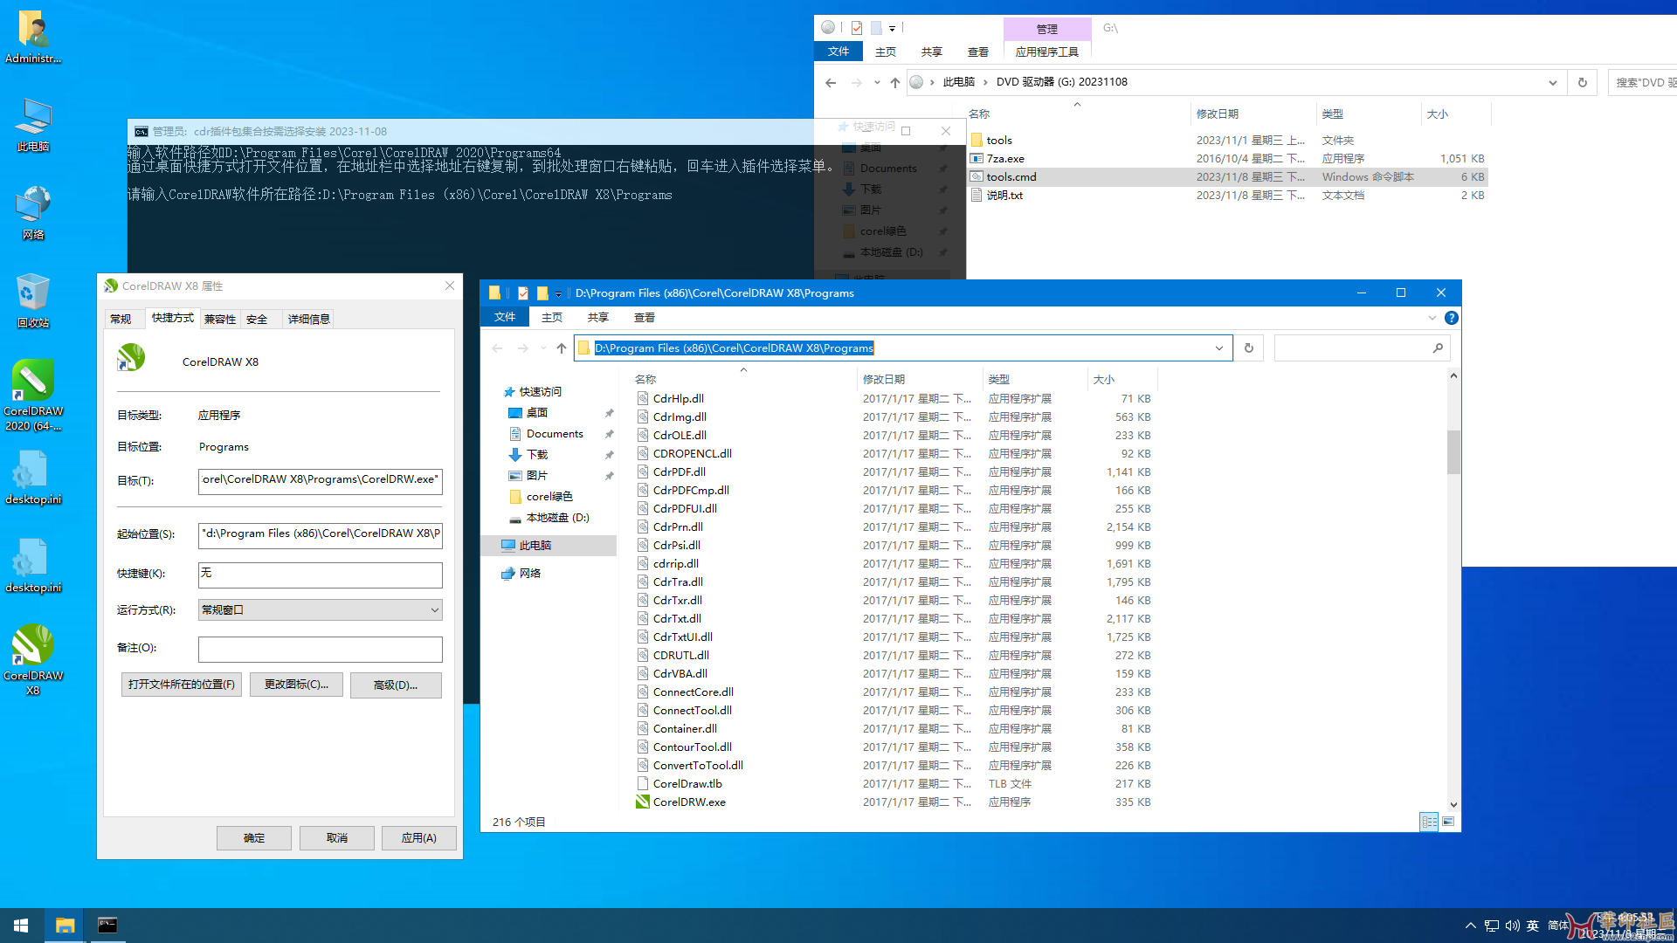Select the CorelDRAW 2020 (64-bit) desktop shortcut

[x=33, y=396]
